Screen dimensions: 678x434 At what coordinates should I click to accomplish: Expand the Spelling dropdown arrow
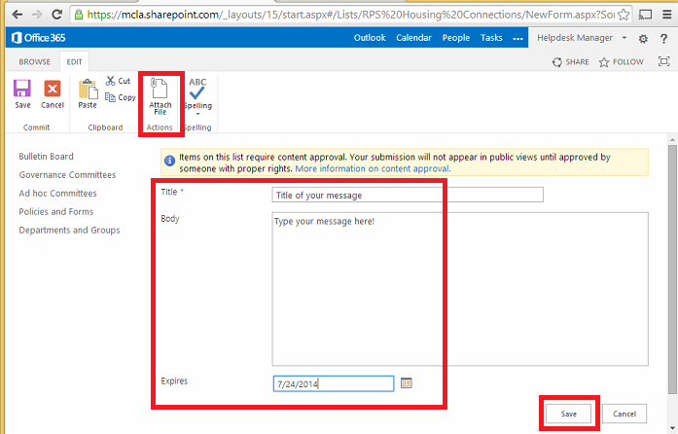tap(198, 114)
